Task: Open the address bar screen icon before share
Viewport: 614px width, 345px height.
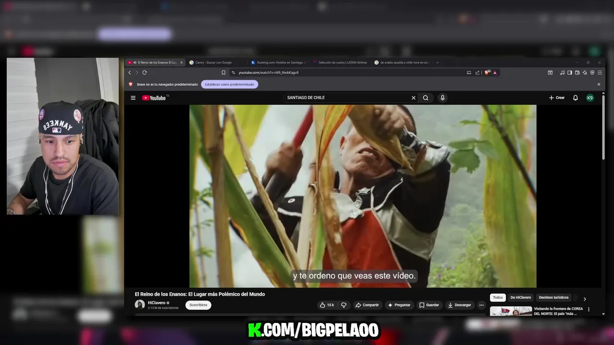Action: tap(469, 72)
